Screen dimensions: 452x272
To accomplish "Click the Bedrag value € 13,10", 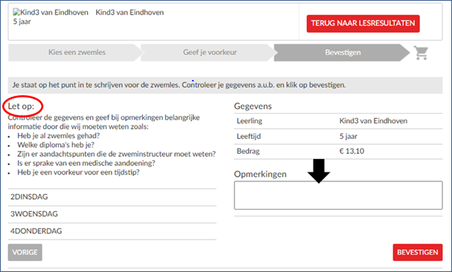I will click(x=351, y=151).
